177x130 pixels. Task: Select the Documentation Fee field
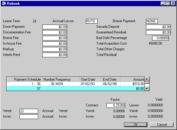(55, 32)
